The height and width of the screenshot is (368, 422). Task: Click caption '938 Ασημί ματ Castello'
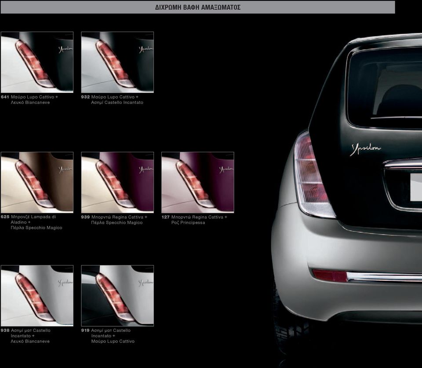pyautogui.click(x=25, y=331)
